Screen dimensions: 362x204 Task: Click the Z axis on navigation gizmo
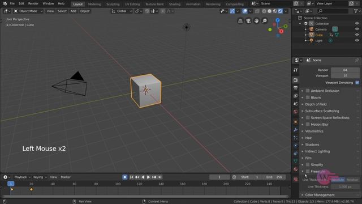pyautogui.click(x=278, y=20)
